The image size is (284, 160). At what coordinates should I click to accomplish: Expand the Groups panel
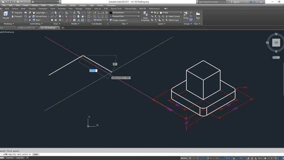(188, 24)
